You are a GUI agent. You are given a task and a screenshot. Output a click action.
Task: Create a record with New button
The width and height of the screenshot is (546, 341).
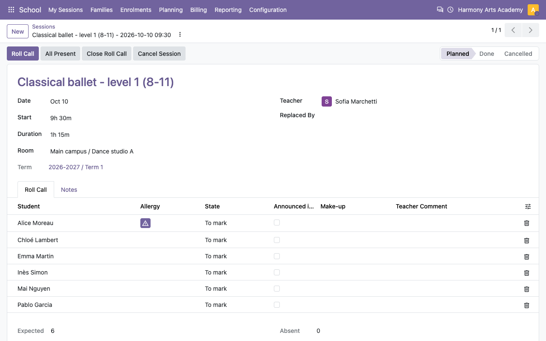(18, 32)
